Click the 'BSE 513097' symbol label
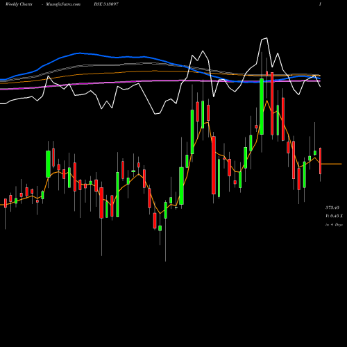The image size is (347, 347). [106, 4]
